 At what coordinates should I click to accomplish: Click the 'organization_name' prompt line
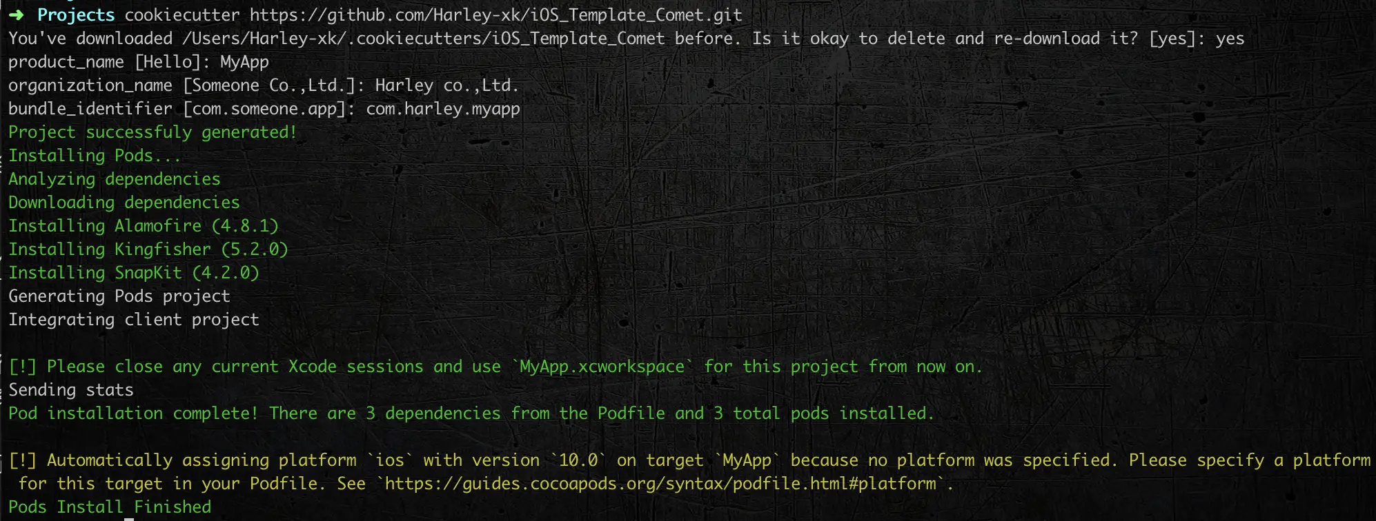pos(264,85)
